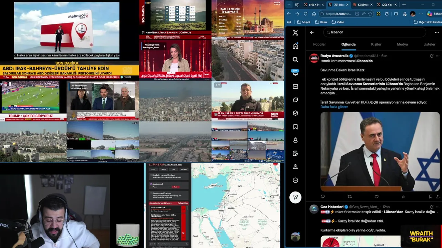Open the Israel Katz post photo
The image size is (442, 248).
click(x=380, y=152)
